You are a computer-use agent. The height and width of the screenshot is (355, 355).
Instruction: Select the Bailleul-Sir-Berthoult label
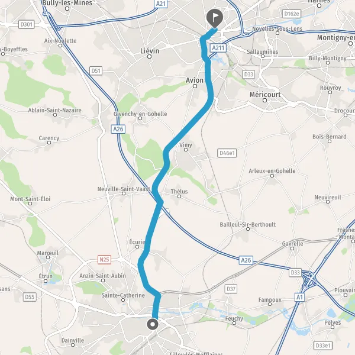248,224
